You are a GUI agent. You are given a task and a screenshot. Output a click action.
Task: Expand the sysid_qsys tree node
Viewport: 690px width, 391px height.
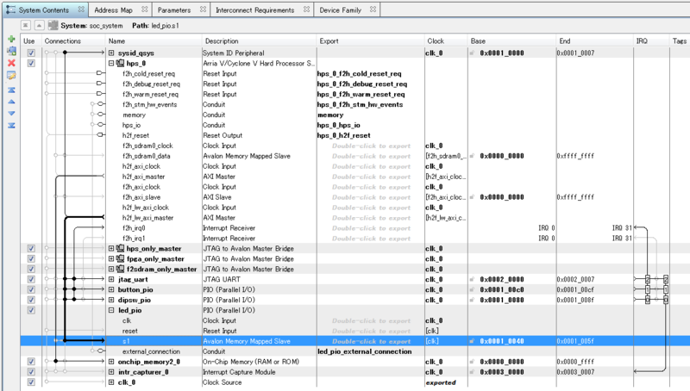point(111,53)
